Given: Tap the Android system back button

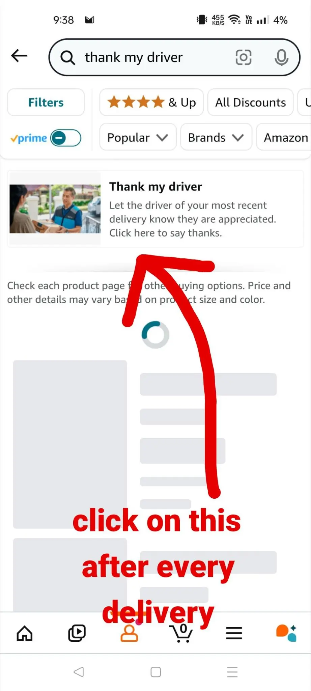Looking at the screenshot, I should coord(79,672).
